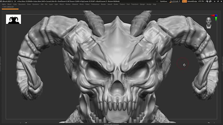Open the Dynamics menu
The width and height of the screenshot is (223, 125).
[36, 4]
